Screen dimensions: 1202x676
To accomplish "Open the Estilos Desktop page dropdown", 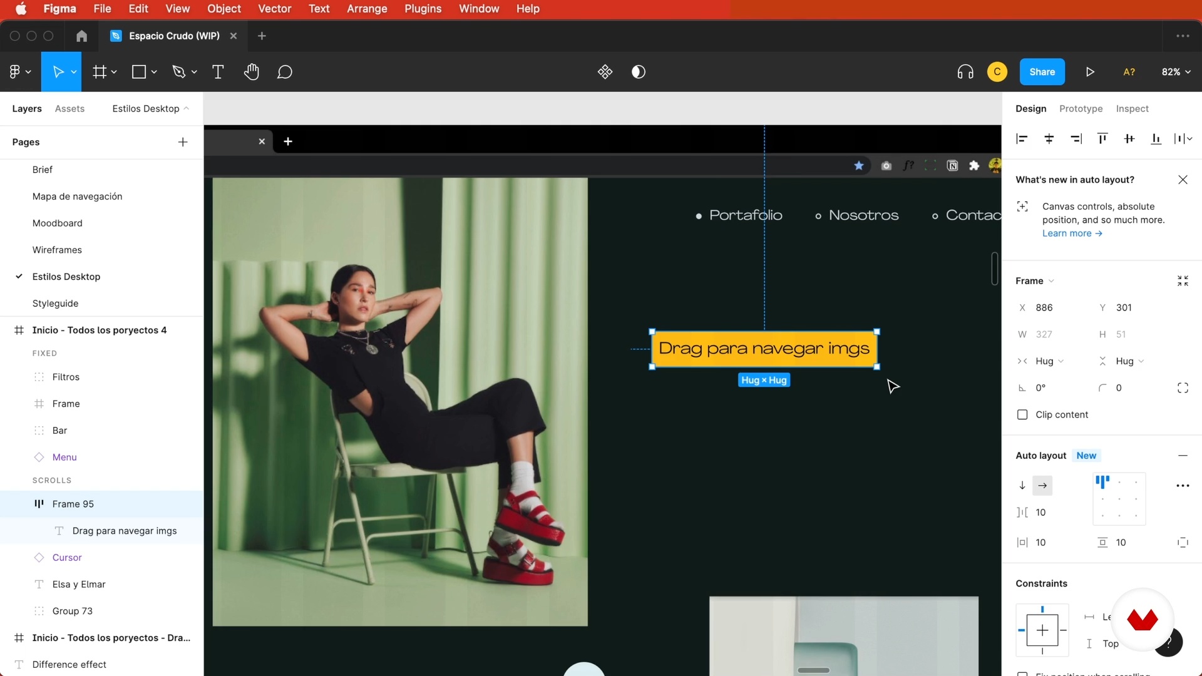I will 150,108.
